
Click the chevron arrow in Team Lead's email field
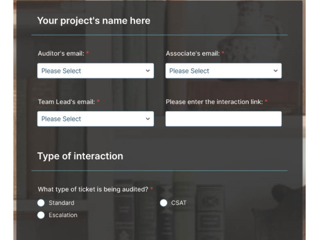[x=148, y=119]
